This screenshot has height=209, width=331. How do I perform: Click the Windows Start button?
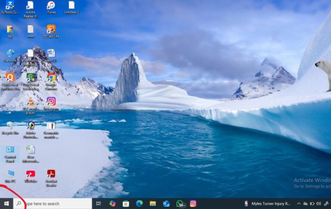[x=6, y=203]
